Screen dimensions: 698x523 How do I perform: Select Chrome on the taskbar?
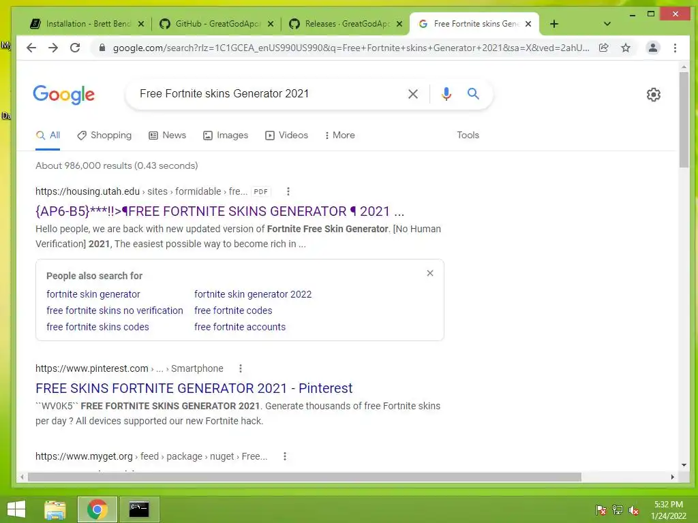[97, 509]
